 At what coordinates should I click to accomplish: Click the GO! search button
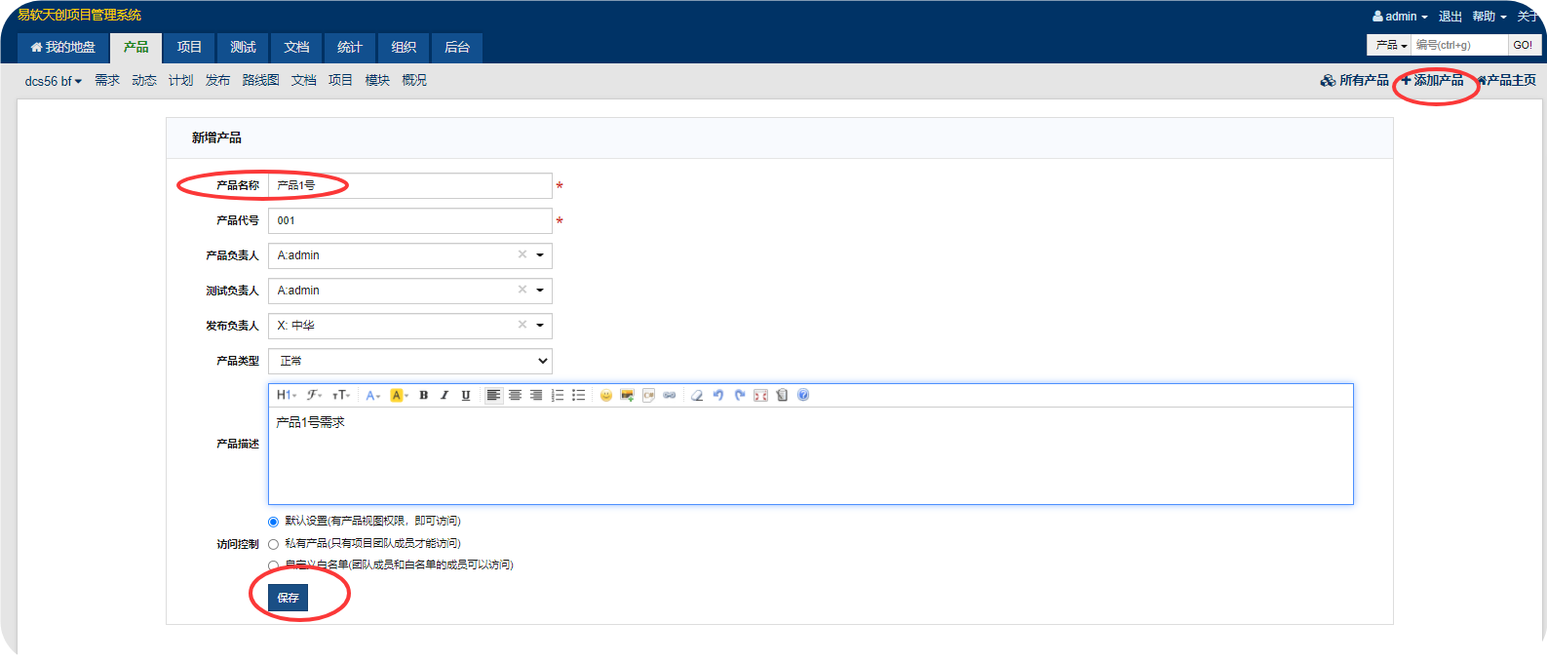pos(1523,45)
